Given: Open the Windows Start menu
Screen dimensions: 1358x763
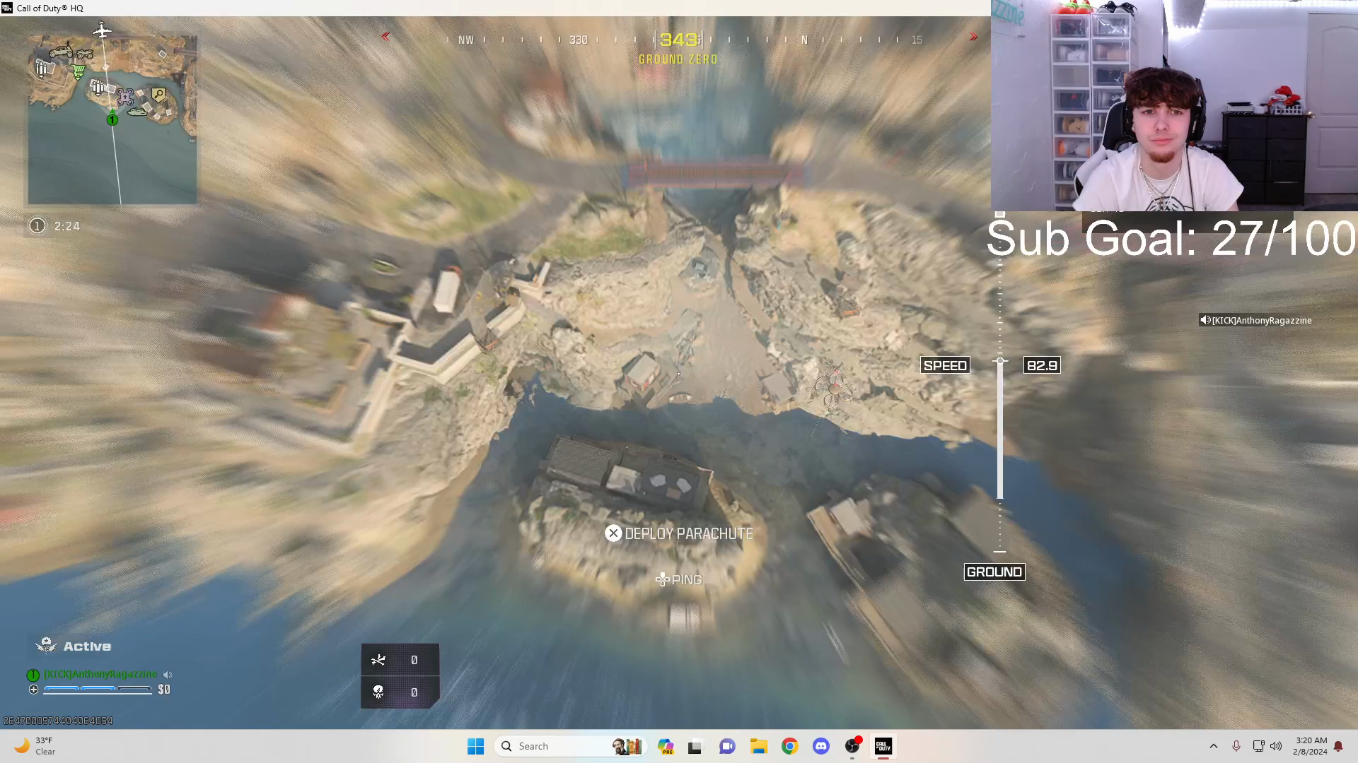Looking at the screenshot, I should click(x=475, y=746).
